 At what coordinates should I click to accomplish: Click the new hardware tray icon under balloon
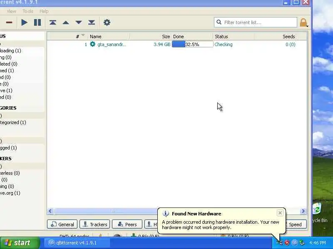(280, 243)
